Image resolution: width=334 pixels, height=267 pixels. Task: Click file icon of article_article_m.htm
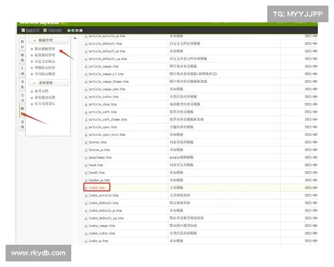tap(86, 36)
